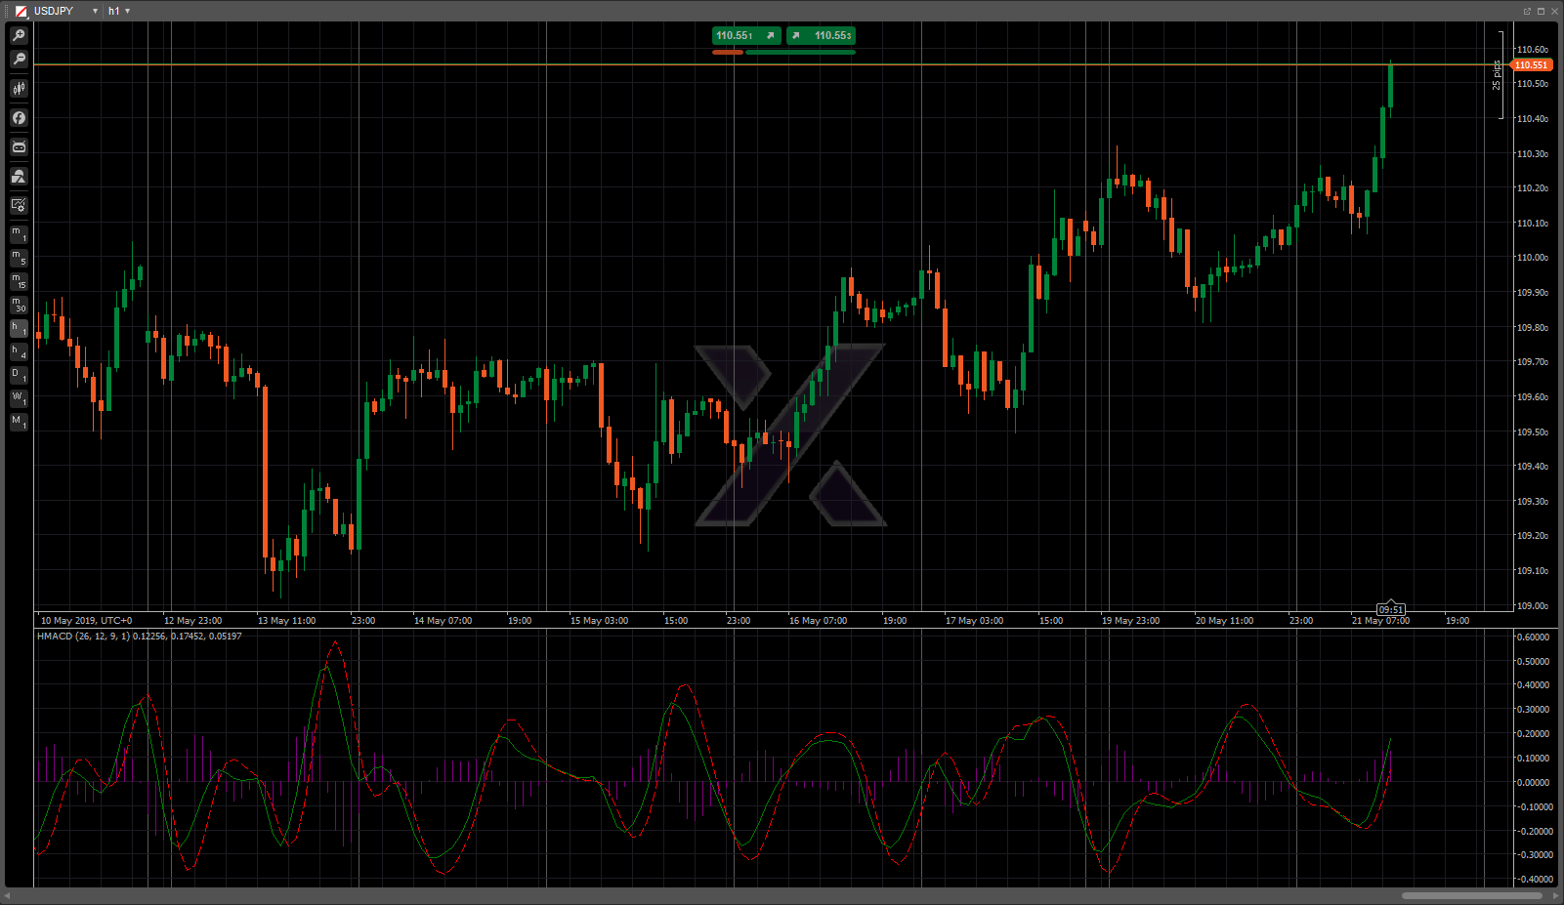This screenshot has height=905, width=1564.
Task: Click the indicators function icon
Action: tap(19, 118)
